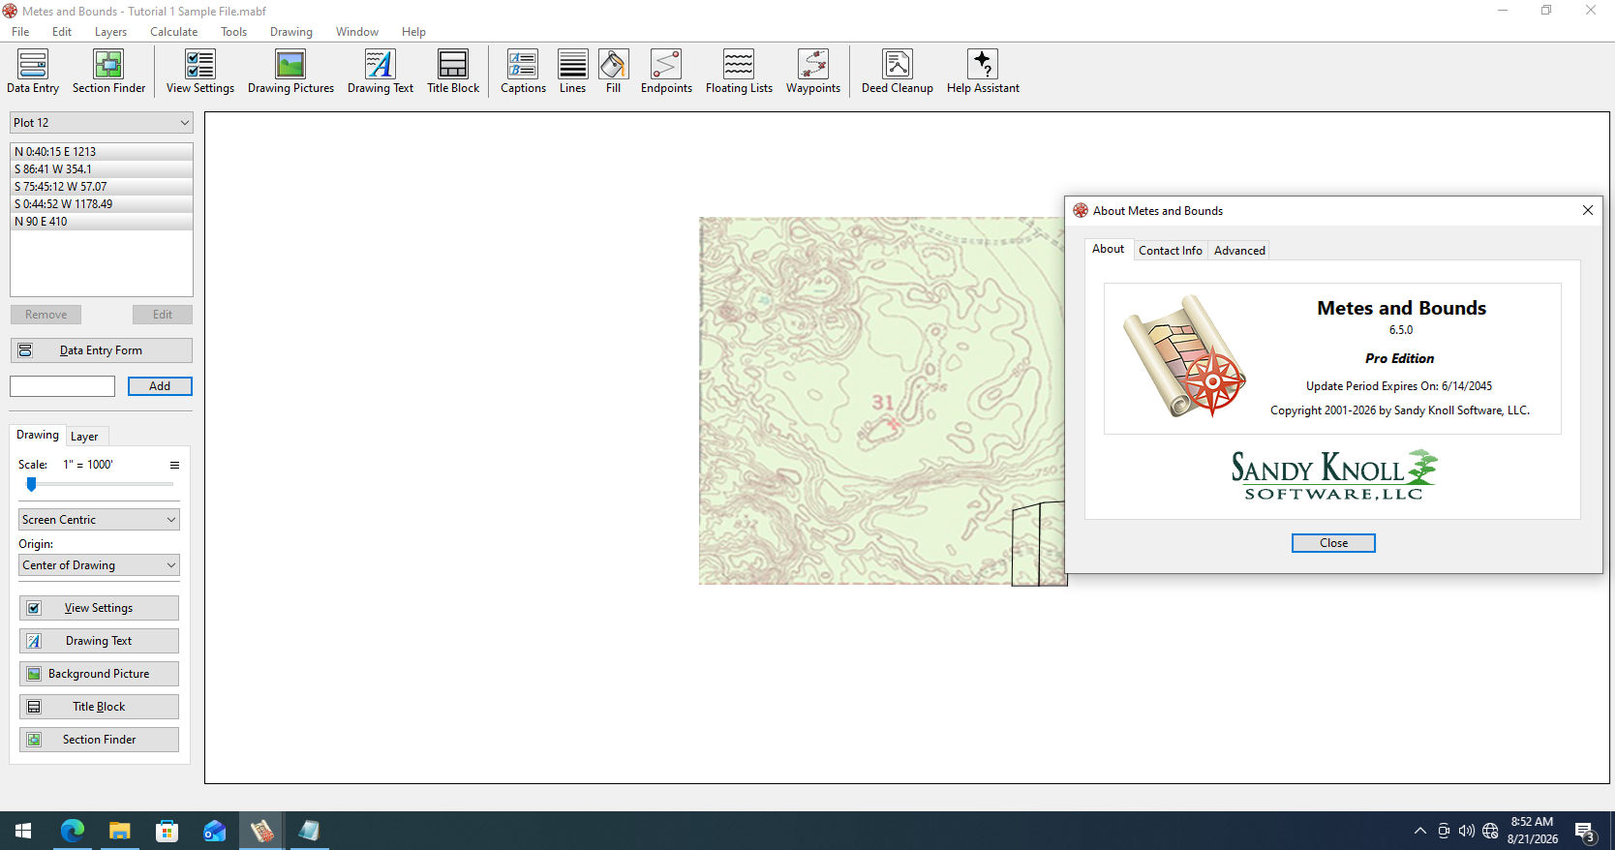Open the Edit menu
The width and height of the screenshot is (1615, 850).
[62, 32]
